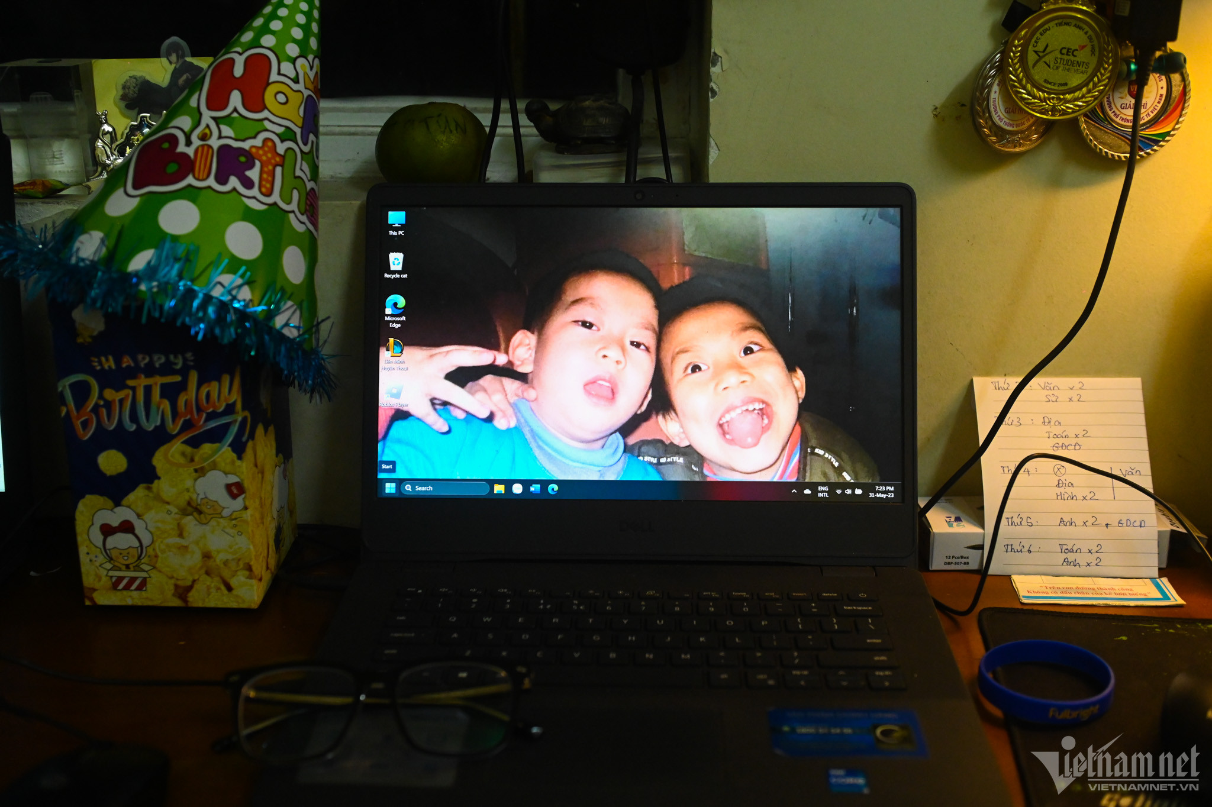Expand the hidden system tray icons chevron
The height and width of the screenshot is (807, 1212).
794,492
